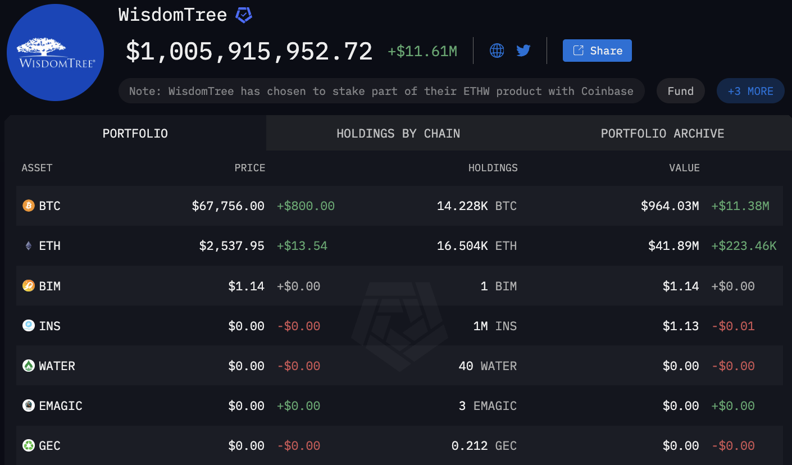The width and height of the screenshot is (792, 465).
Task: Click the note about ETHW staking
Action: pyautogui.click(x=381, y=91)
